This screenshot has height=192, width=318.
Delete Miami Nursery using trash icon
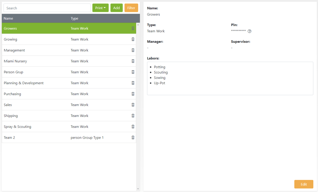[x=133, y=61]
